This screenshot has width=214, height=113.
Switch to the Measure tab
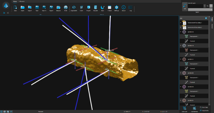point(22,1)
